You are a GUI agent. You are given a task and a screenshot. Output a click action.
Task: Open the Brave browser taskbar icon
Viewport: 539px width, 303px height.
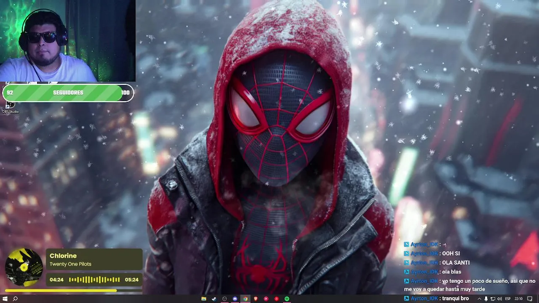point(256,299)
